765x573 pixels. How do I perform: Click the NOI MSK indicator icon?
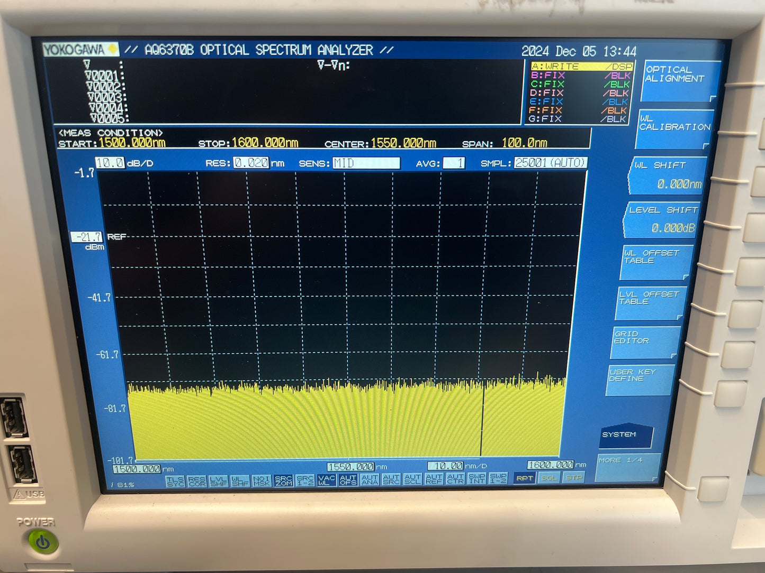coord(262,480)
